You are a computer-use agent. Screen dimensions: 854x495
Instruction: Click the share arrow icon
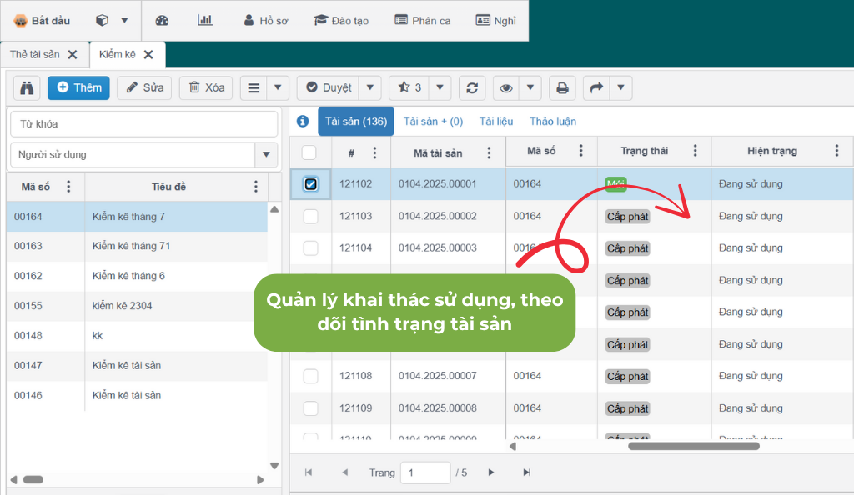click(x=596, y=87)
